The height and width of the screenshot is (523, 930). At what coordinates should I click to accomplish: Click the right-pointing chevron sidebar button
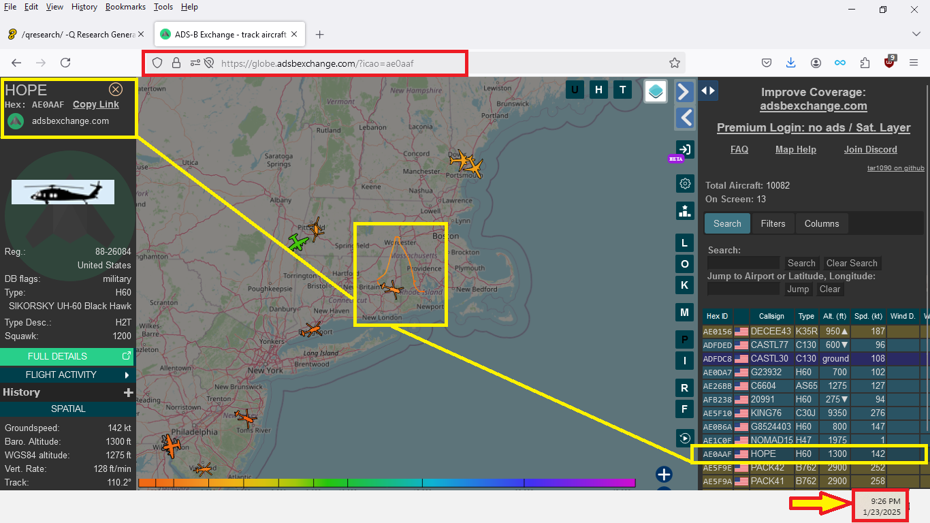[x=685, y=91]
